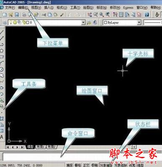Click the Zoom Previous icon
Viewport: 162px width, 167px height.
pyautogui.click(x=108, y=15)
